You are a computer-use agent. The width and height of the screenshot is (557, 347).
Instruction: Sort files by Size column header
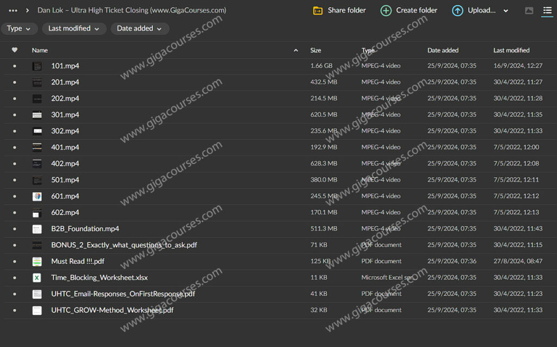315,50
